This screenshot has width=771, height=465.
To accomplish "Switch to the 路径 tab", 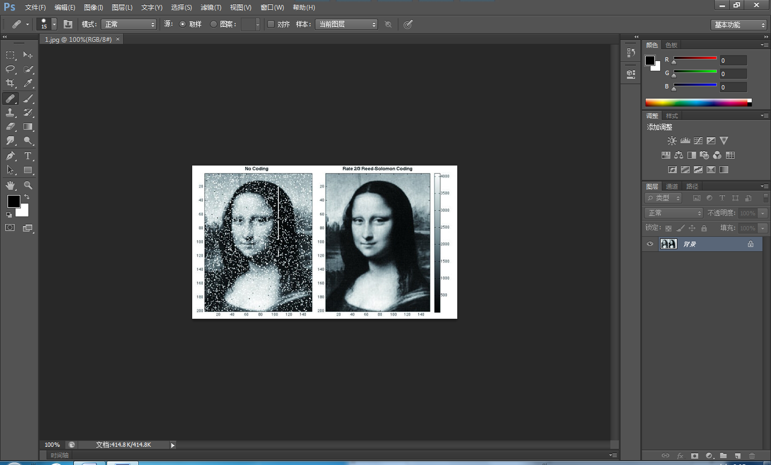I will pos(692,186).
